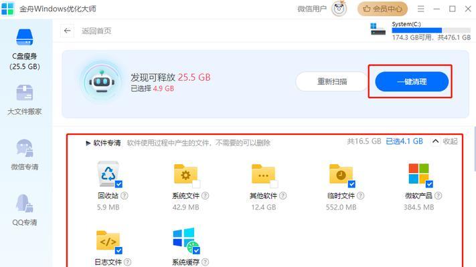Open help for 系统缓存

tap(206, 262)
